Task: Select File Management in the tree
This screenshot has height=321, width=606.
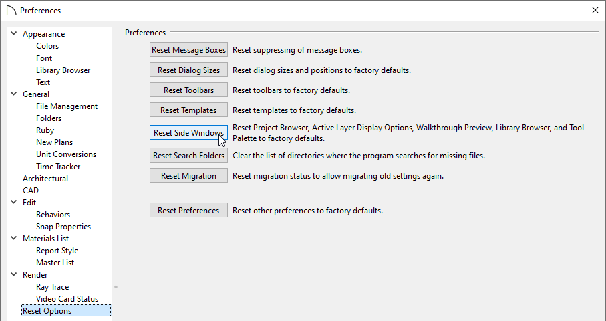Action: click(x=67, y=106)
